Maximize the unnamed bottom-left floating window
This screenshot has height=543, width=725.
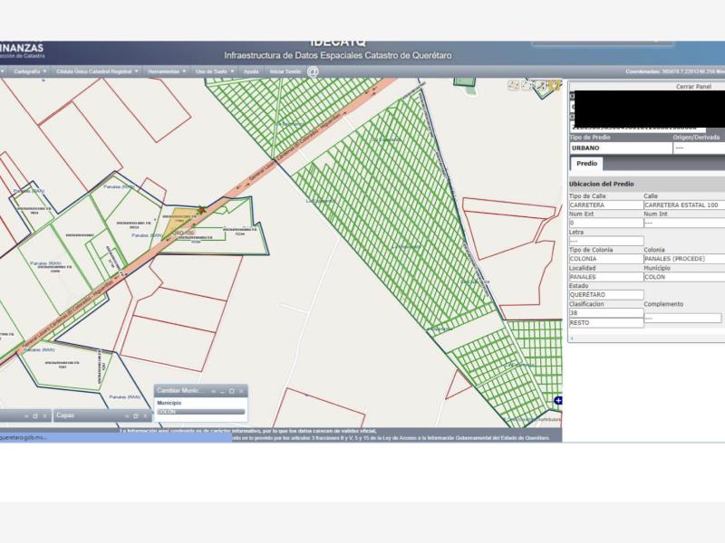click(x=35, y=416)
